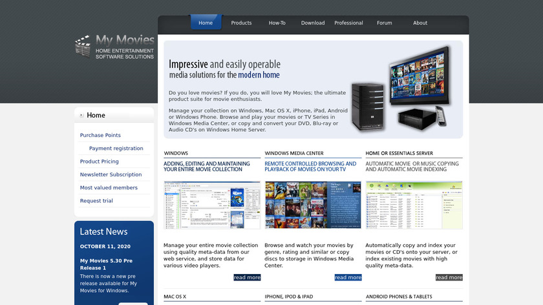This screenshot has height=305, width=543.
Task: Click the ANDROID PHONES & TABLETS label
Action: (399, 297)
